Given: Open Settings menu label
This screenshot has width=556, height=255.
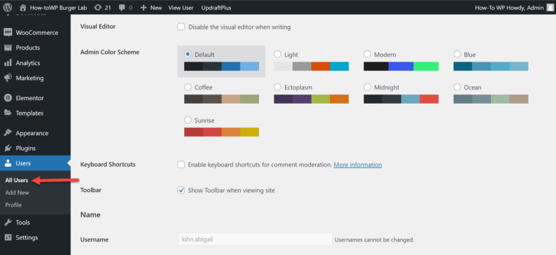Looking at the screenshot, I should click(27, 237).
